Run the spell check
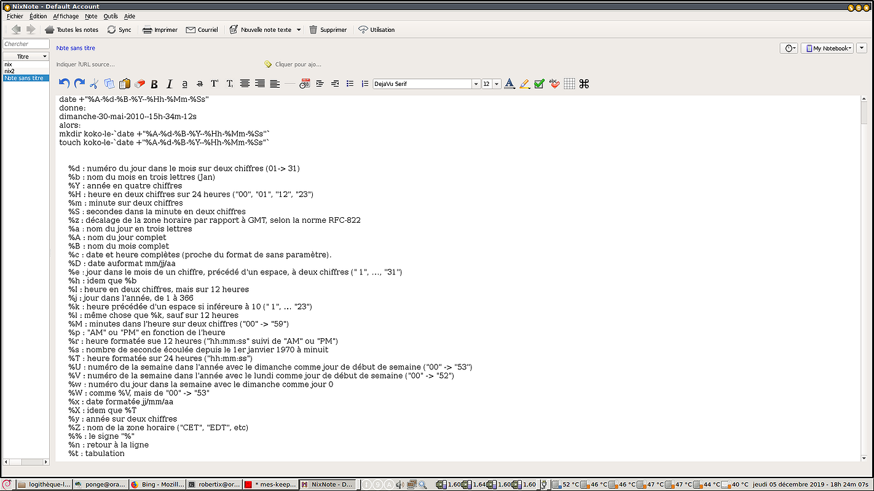This screenshot has height=491, width=874. click(x=554, y=83)
